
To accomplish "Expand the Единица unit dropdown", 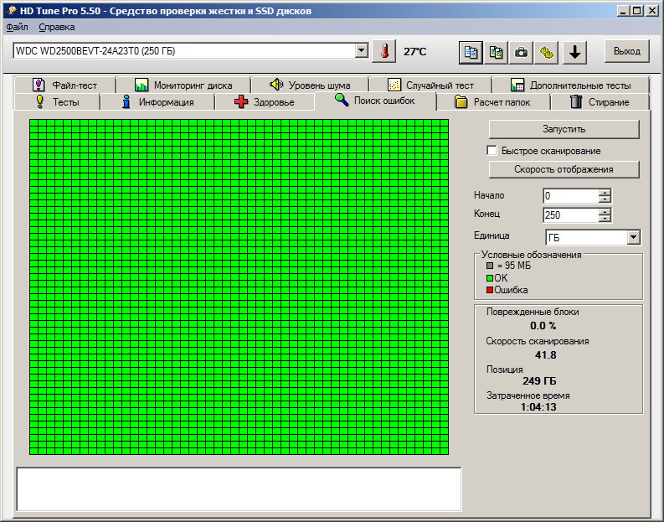I will [x=633, y=238].
